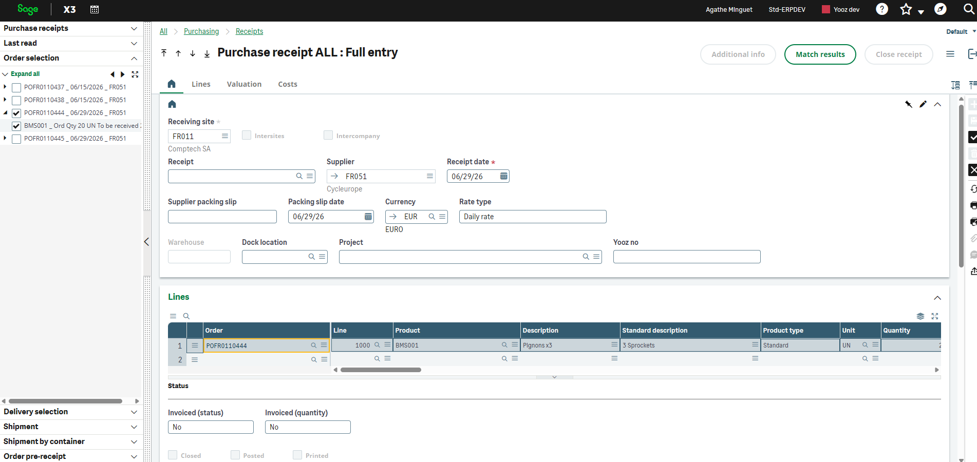The width and height of the screenshot is (977, 462).
Task: Maximize the Lines grid with expand icon
Action: pos(935,316)
